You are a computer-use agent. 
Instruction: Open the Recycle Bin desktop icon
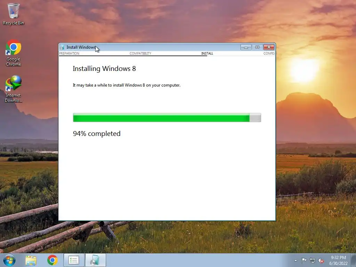click(14, 14)
